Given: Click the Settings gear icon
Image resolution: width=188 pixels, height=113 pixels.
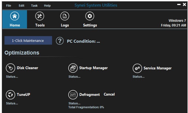Looking at the screenshot, I should point(90,16).
